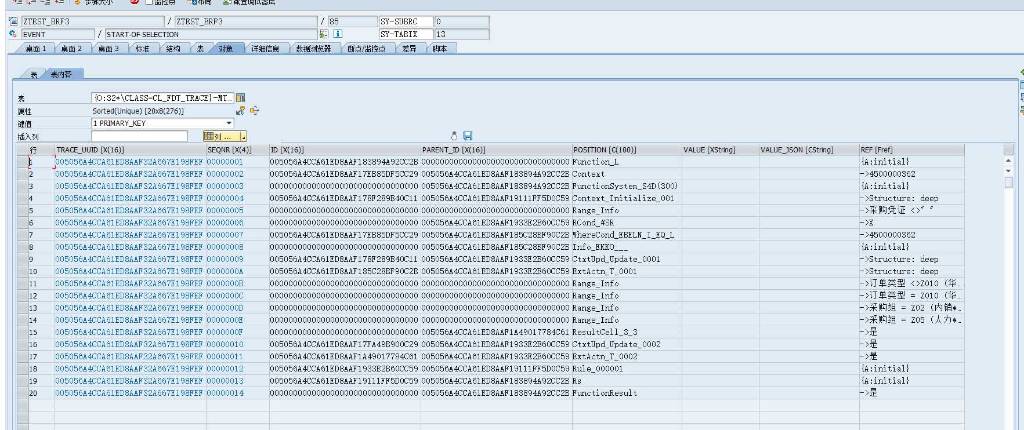Viewport: 1024px width, 430px height.
Task: Open TRACE_UUID link in row 1
Action: click(x=129, y=162)
